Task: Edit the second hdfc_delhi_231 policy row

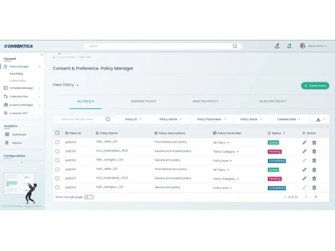Action: click(x=304, y=169)
